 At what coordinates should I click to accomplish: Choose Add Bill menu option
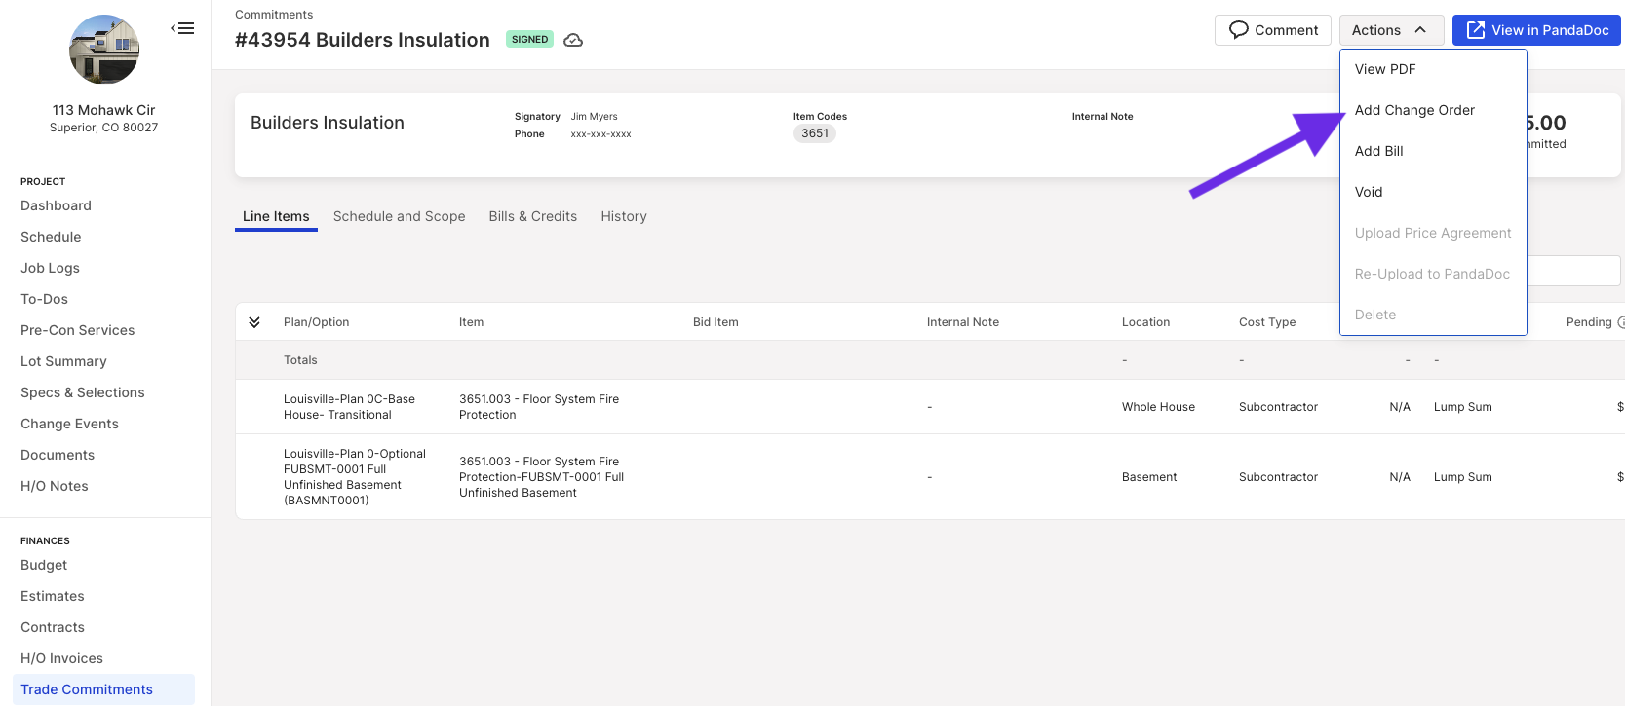pos(1378,151)
